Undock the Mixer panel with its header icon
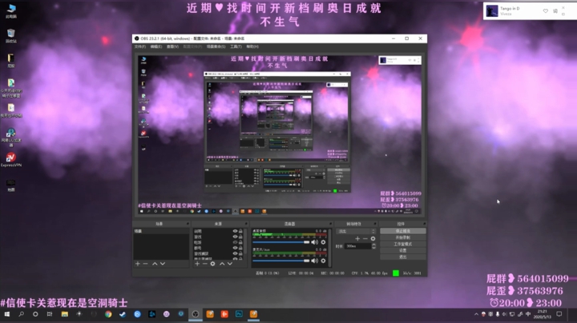The image size is (577, 323). pyautogui.click(x=330, y=224)
